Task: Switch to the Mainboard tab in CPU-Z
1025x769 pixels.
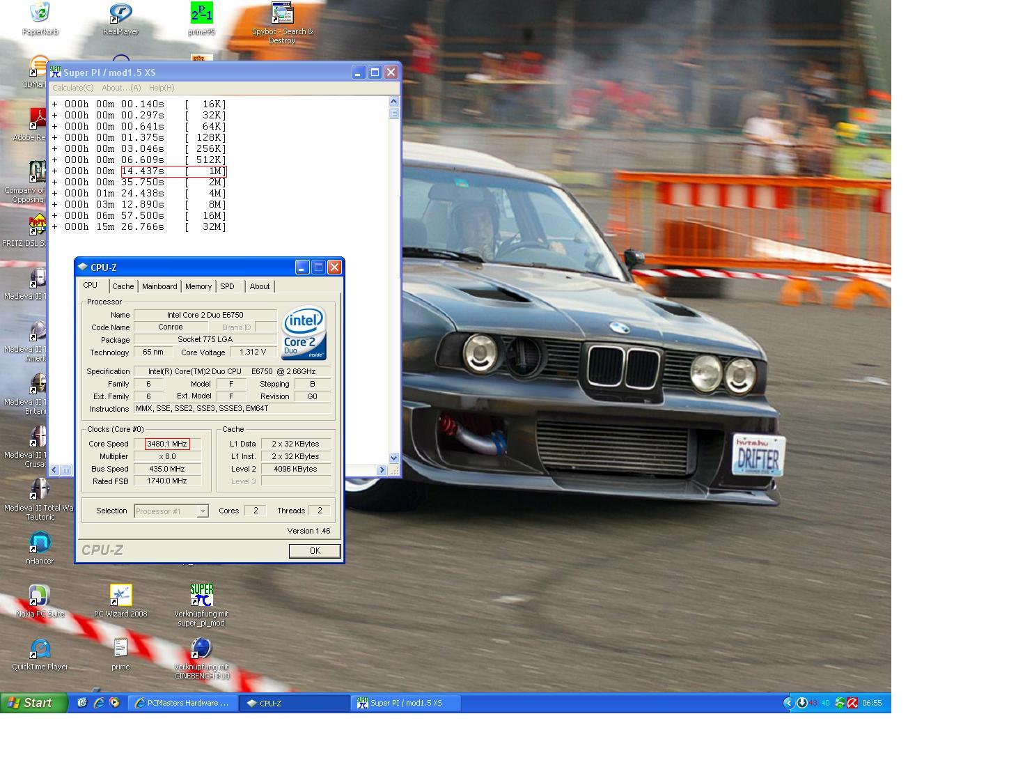Action: tap(159, 286)
